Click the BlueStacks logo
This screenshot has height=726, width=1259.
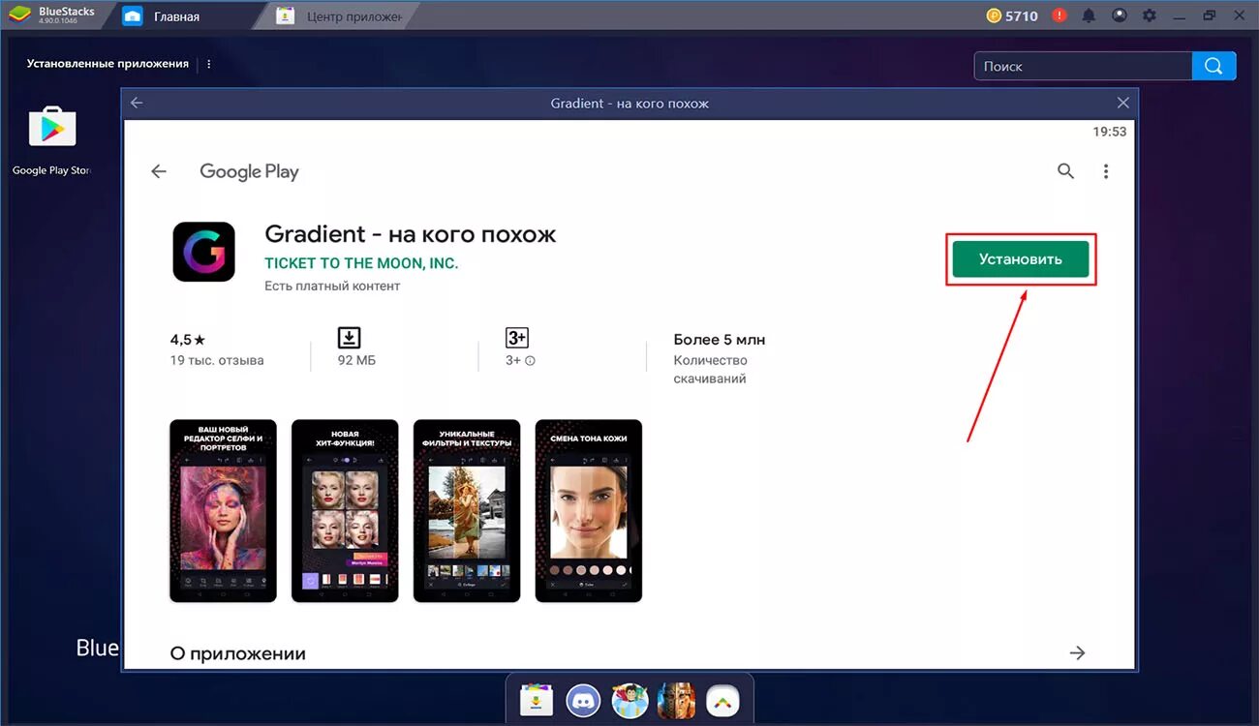point(19,15)
